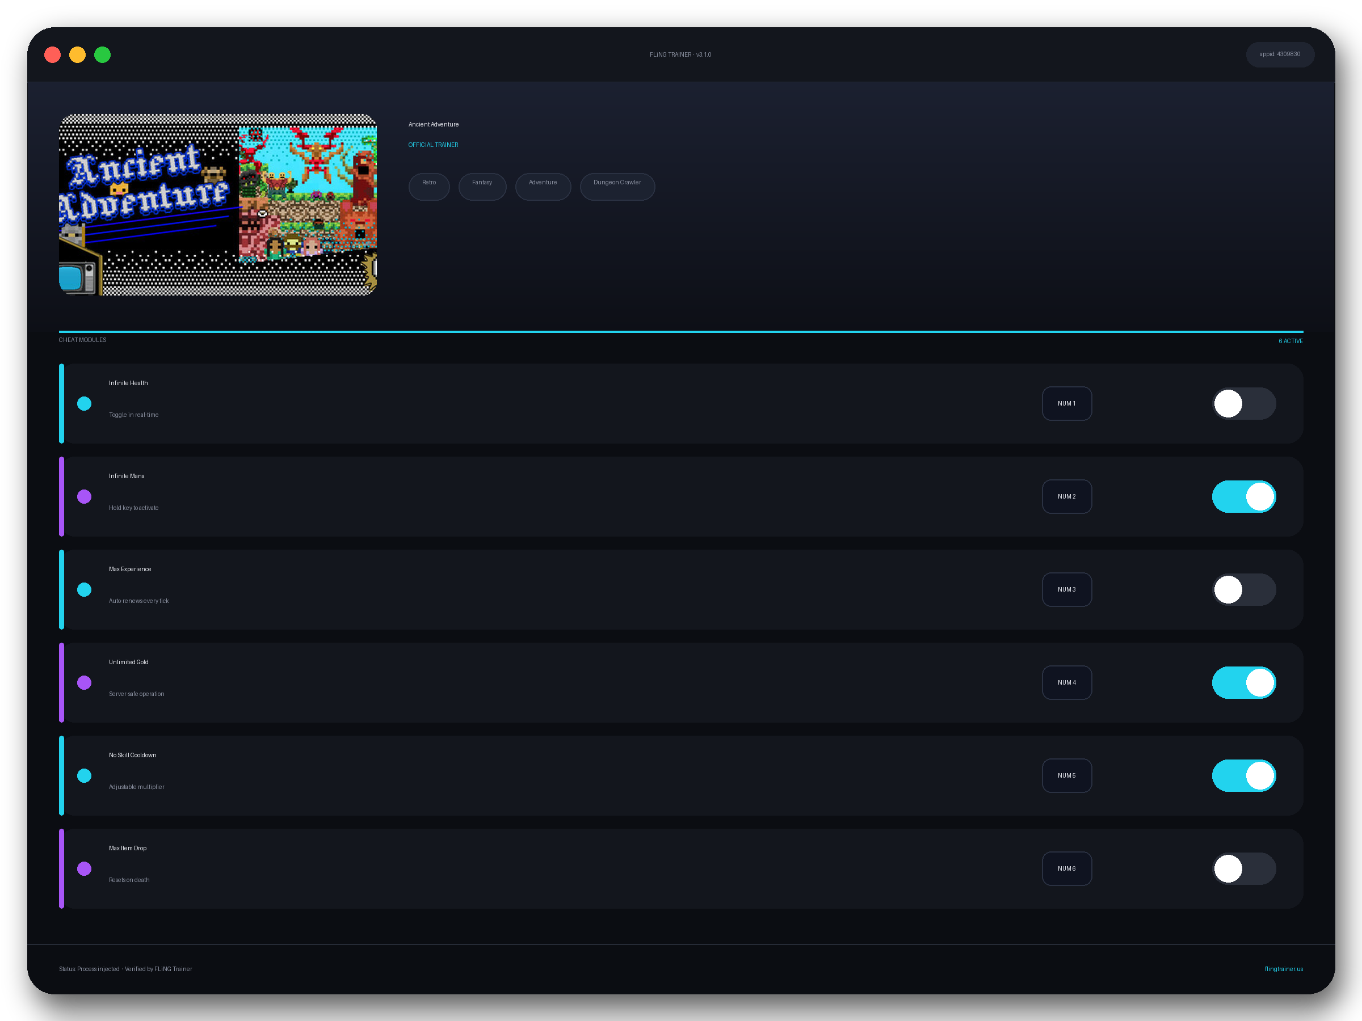1362x1021 pixels.
Task: Enable the Infinite Health toggle
Action: click(x=1244, y=404)
